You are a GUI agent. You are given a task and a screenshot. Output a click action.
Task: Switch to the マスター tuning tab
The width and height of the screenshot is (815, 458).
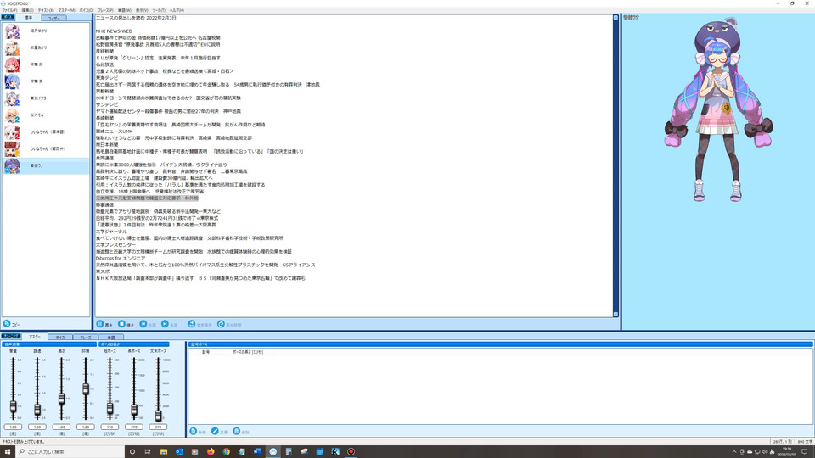coord(35,337)
